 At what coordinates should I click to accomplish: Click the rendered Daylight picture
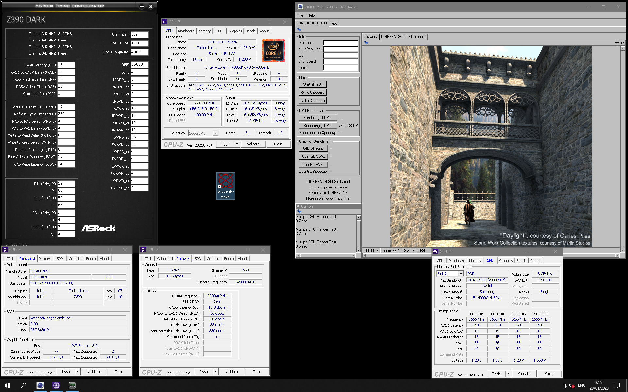click(x=491, y=146)
